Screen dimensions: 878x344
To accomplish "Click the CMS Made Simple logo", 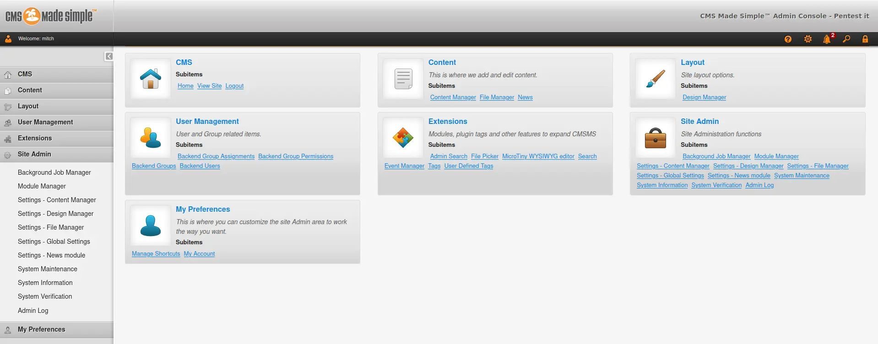I will pos(51,16).
